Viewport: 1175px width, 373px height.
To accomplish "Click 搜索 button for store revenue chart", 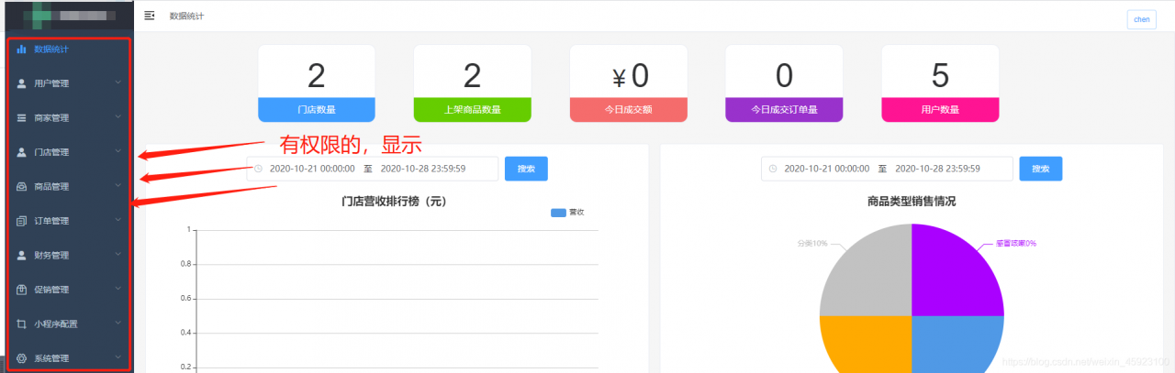I will click(x=526, y=169).
